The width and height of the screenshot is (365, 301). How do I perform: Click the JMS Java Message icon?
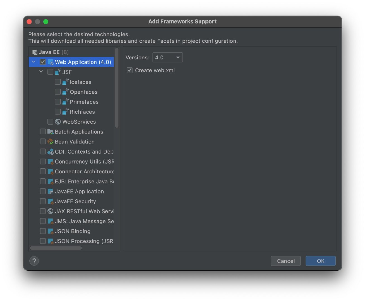[51, 221]
